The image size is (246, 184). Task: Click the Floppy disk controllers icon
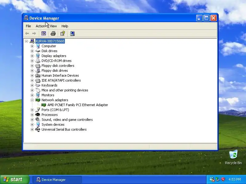[38, 66]
